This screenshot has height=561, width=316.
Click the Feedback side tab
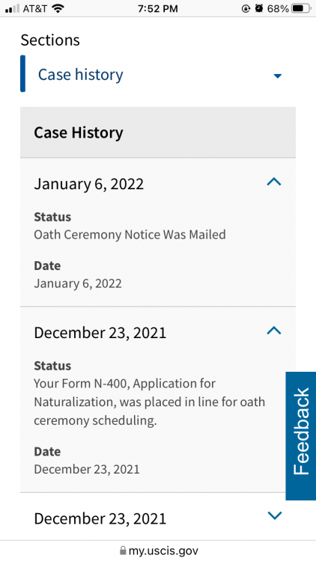tap(301, 436)
